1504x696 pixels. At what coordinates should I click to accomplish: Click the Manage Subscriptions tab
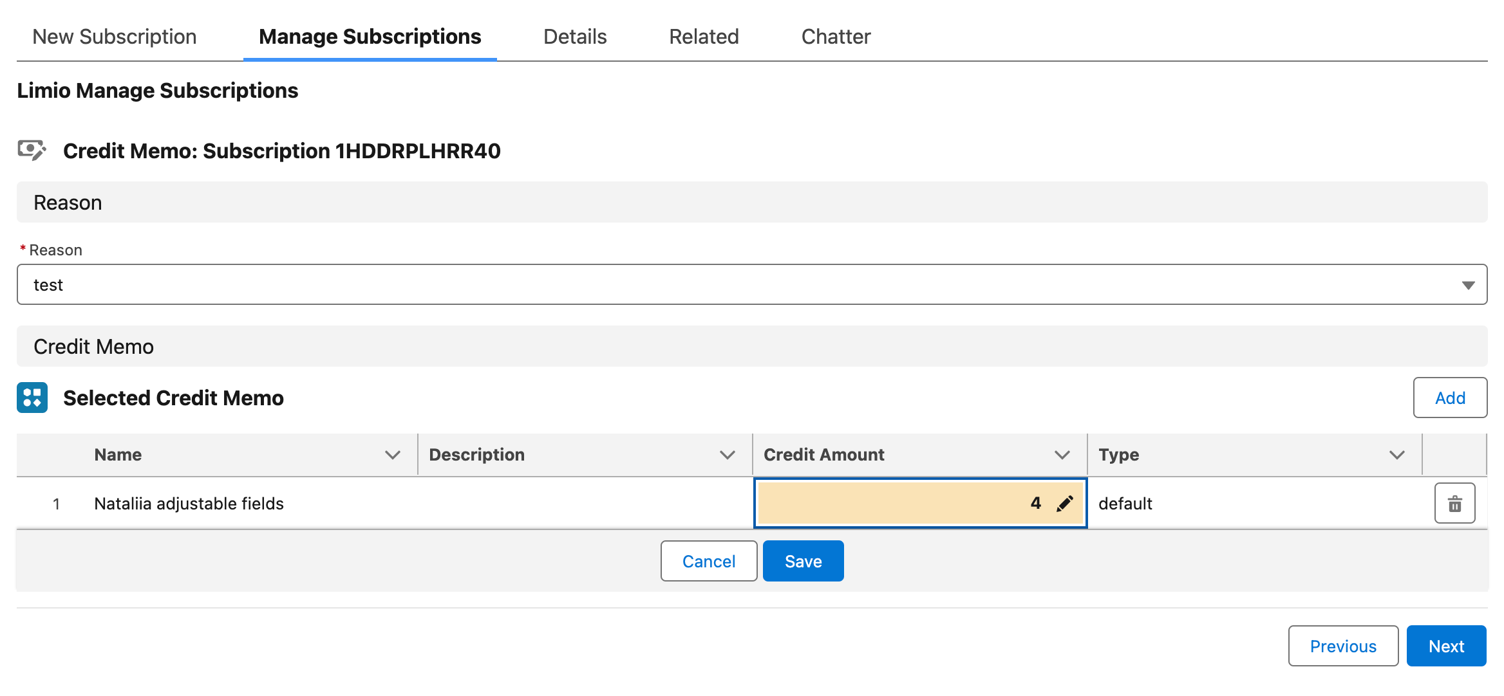370,37
